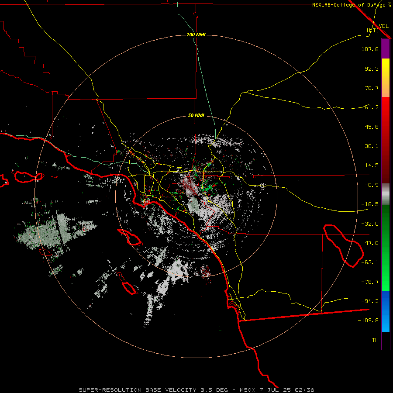Image resolution: width=393 pixels, height=393 pixels.
Task: Click the TH legend label
Action: click(375, 340)
